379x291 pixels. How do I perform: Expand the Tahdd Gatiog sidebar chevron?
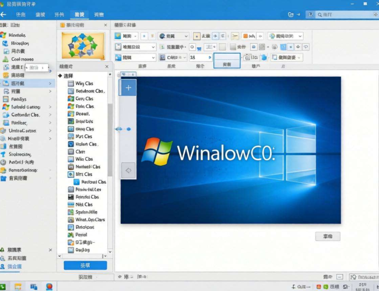(x=50, y=107)
